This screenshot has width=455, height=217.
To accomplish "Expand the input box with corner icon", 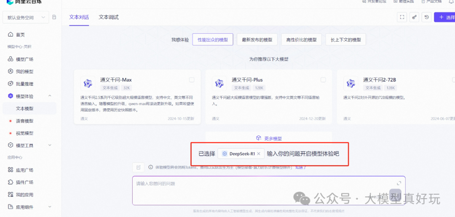I will (399, 183).
